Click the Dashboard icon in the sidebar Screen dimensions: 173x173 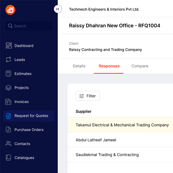point(9,46)
